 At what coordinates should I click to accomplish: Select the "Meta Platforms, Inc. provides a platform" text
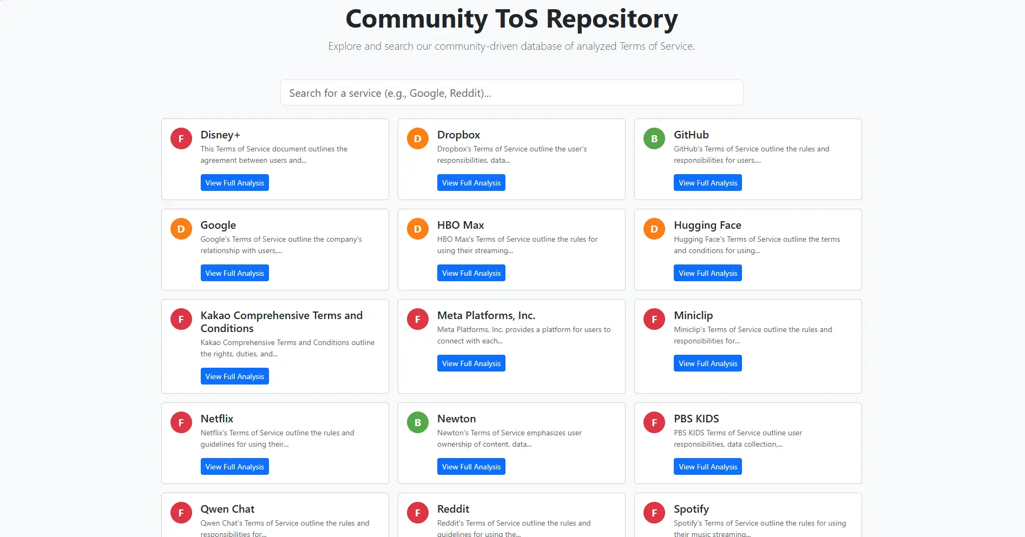(524, 335)
